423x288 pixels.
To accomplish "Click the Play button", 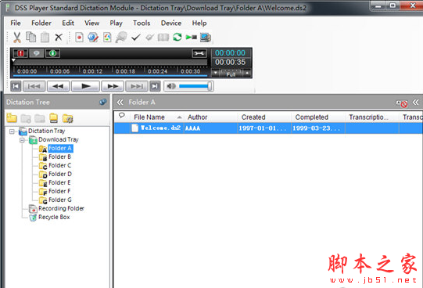I will tap(85, 86).
